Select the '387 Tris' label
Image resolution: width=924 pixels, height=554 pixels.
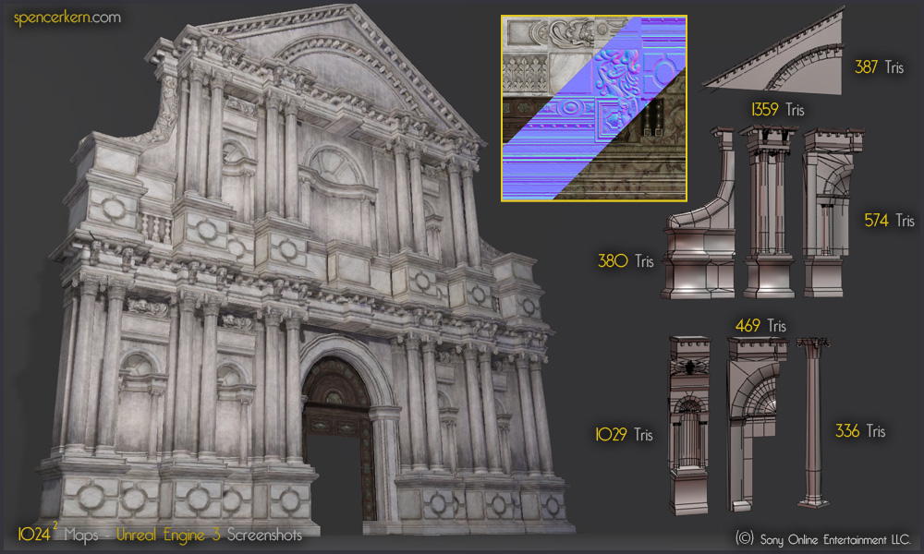[x=879, y=67]
